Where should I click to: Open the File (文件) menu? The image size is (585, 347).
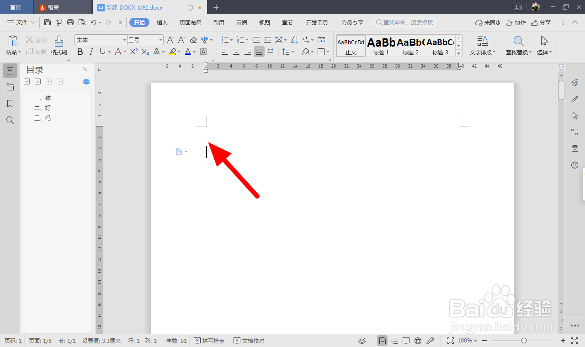tap(21, 22)
